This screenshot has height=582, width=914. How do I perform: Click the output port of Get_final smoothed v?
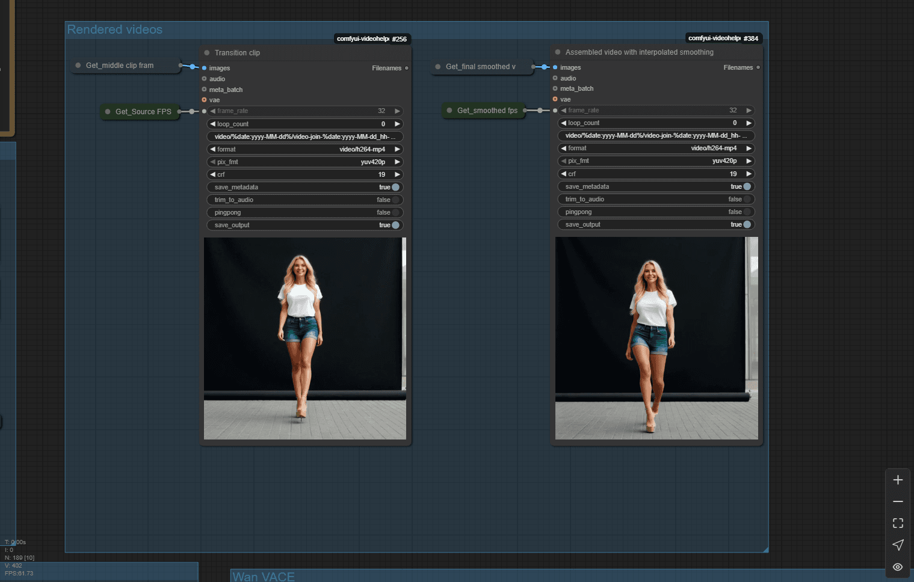click(x=533, y=67)
